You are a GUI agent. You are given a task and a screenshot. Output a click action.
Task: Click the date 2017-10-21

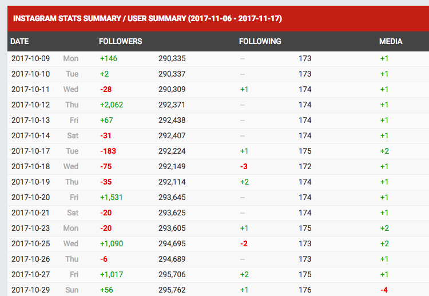pyautogui.click(x=31, y=213)
